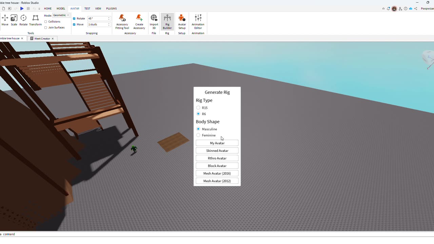Viewport: 434px width, 244px height.
Task: Click the add collaborator icon
Action: click(400, 9)
